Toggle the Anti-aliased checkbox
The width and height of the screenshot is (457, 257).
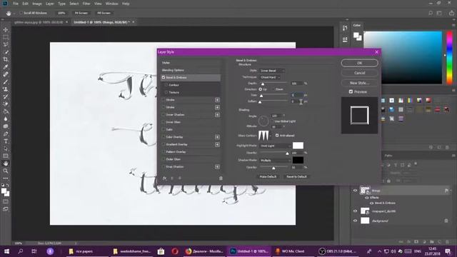(277, 136)
